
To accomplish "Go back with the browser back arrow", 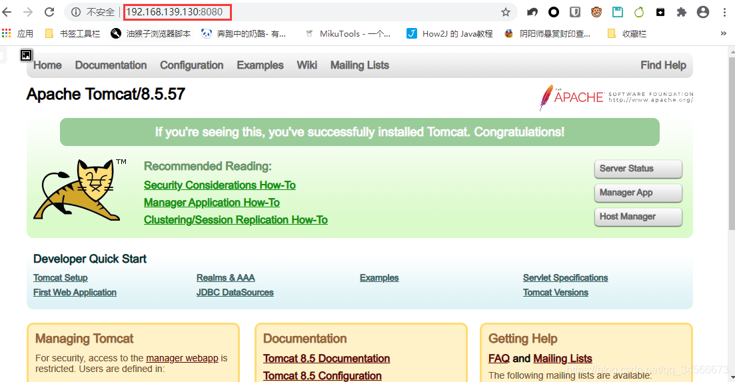I will pos(7,12).
